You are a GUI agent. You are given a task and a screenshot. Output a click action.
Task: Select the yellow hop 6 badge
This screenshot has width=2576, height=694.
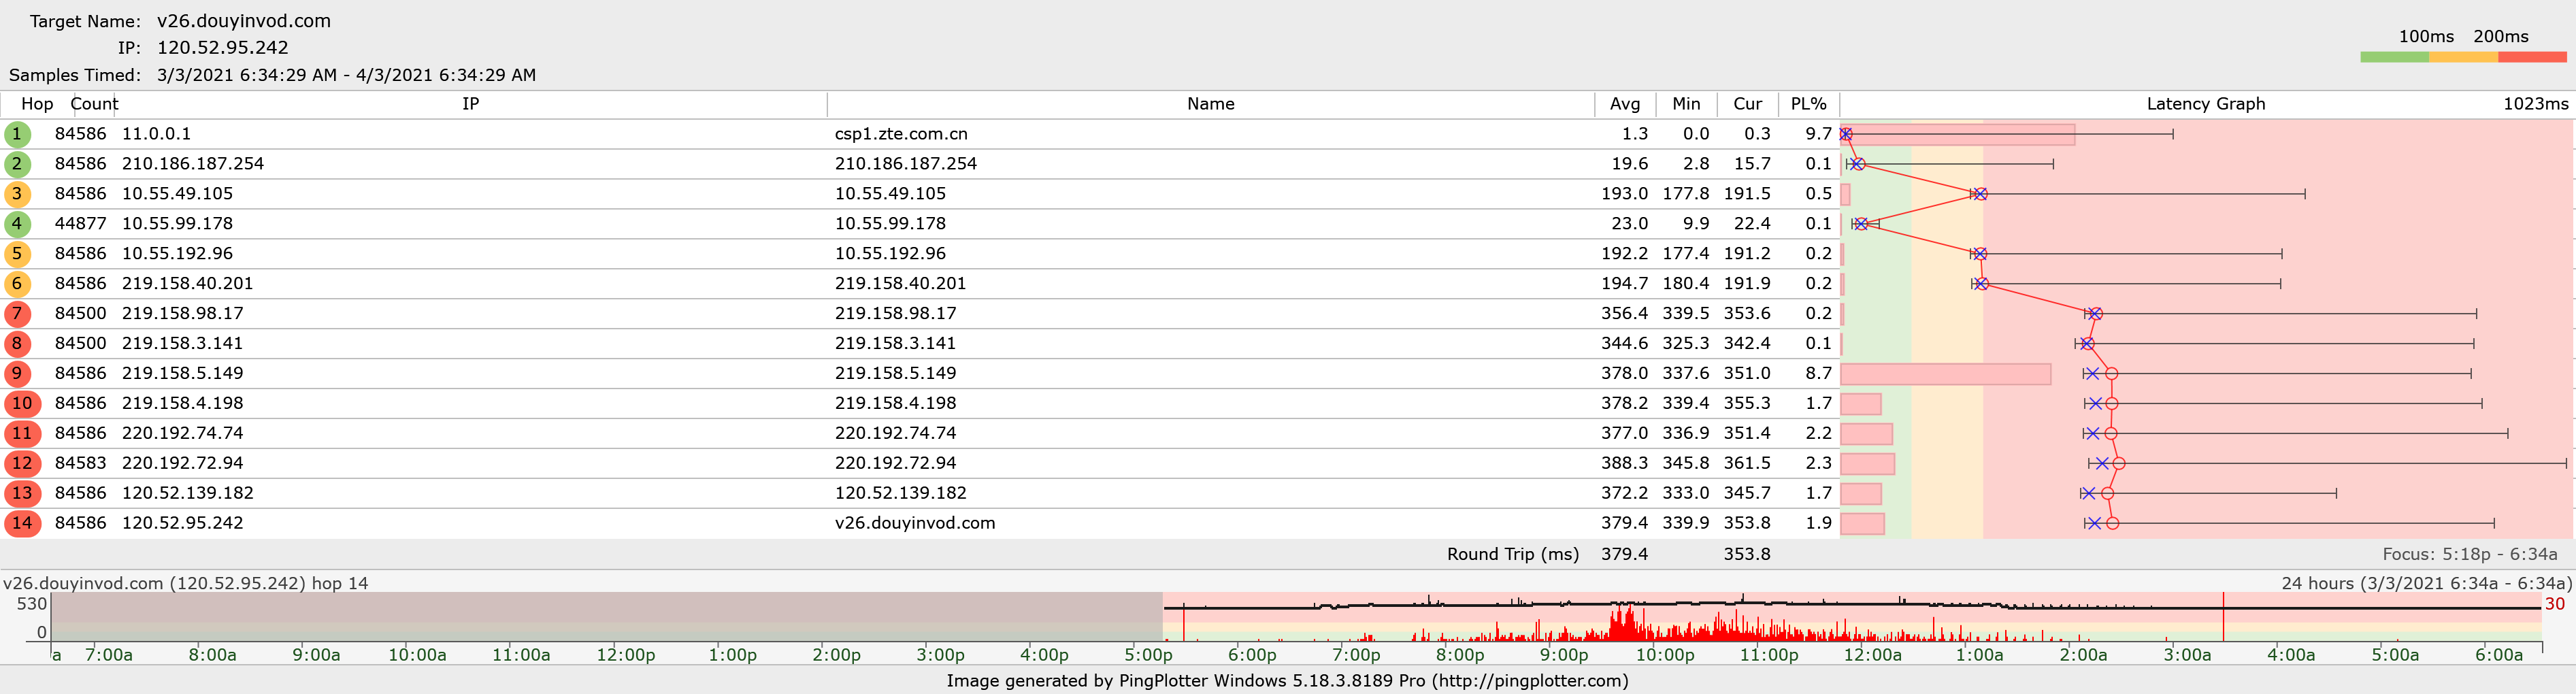[x=17, y=284]
